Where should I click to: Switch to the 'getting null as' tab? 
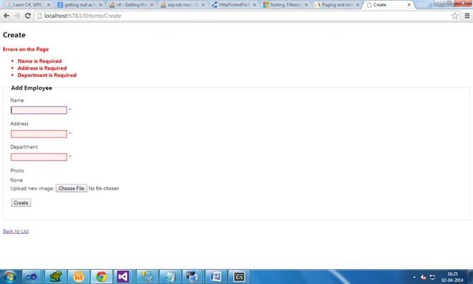pos(79,5)
